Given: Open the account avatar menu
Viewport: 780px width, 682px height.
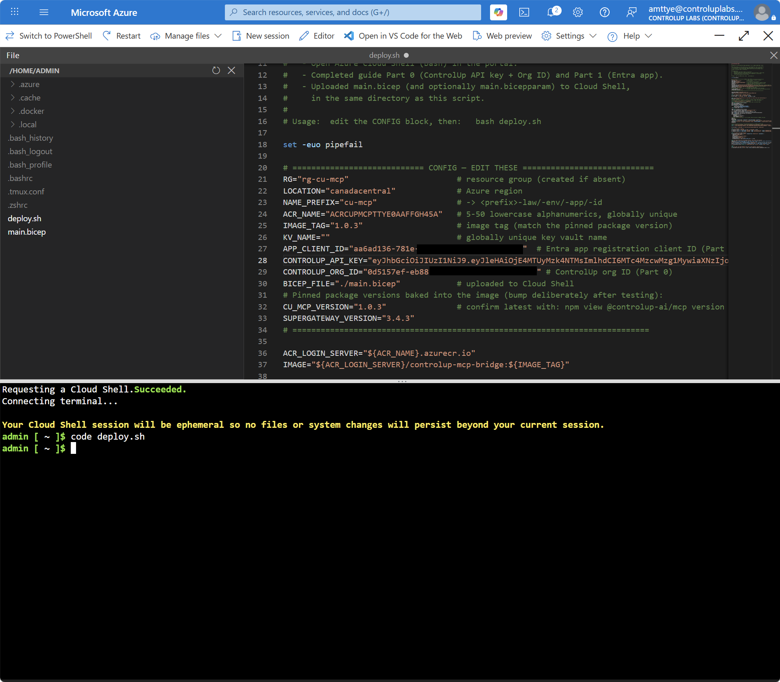Looking at the screenshot, I should (762, 12).
